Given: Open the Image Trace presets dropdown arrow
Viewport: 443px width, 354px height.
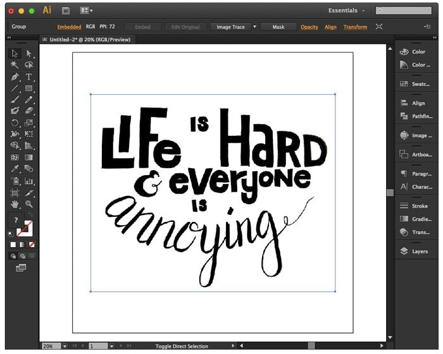Looking at the screenshot, I should 254,27.
